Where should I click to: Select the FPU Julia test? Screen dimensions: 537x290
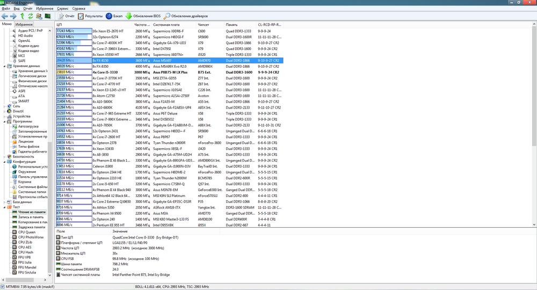coord(25,262)
